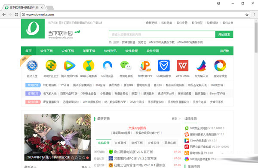Click the Cbox央视影音 recommendation icon
This screenshot has height=168, width=258.
click(187, 141)
